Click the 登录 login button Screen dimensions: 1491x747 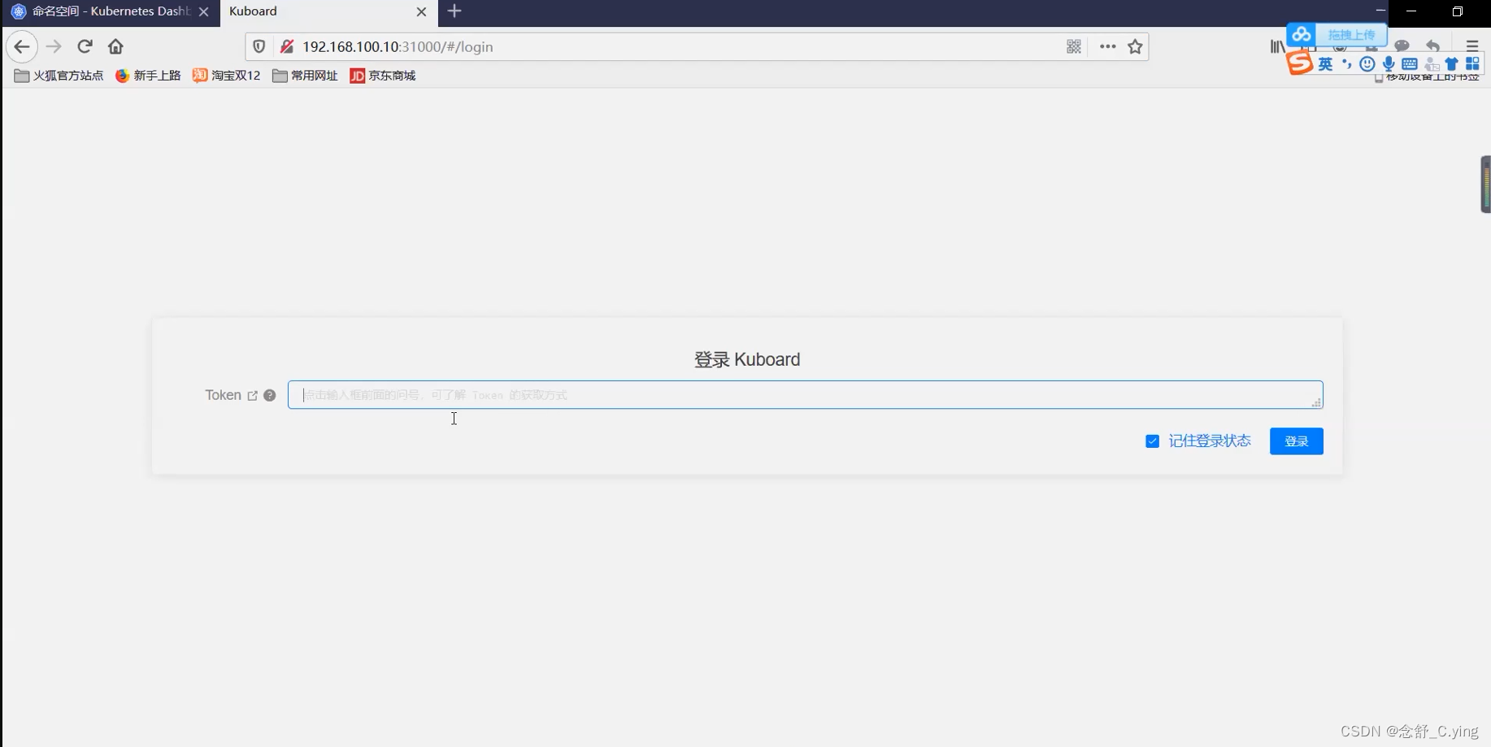(1297, 441)
